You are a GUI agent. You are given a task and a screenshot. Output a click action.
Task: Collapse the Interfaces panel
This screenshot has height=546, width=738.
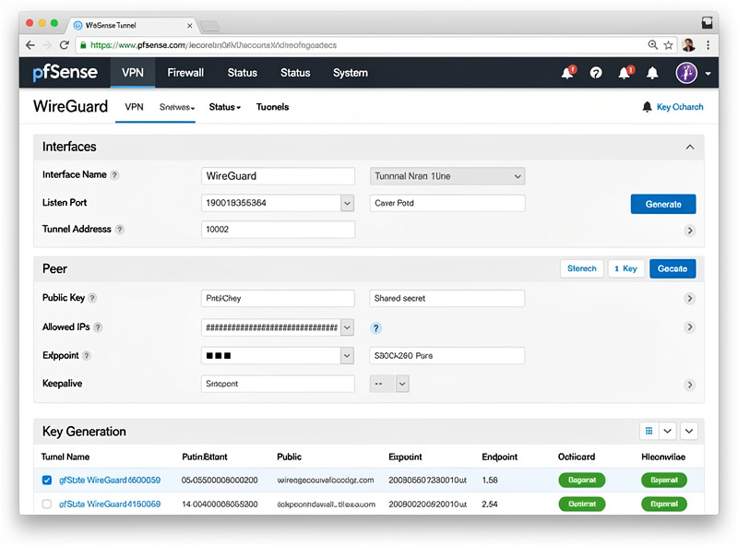click(690, 147)
